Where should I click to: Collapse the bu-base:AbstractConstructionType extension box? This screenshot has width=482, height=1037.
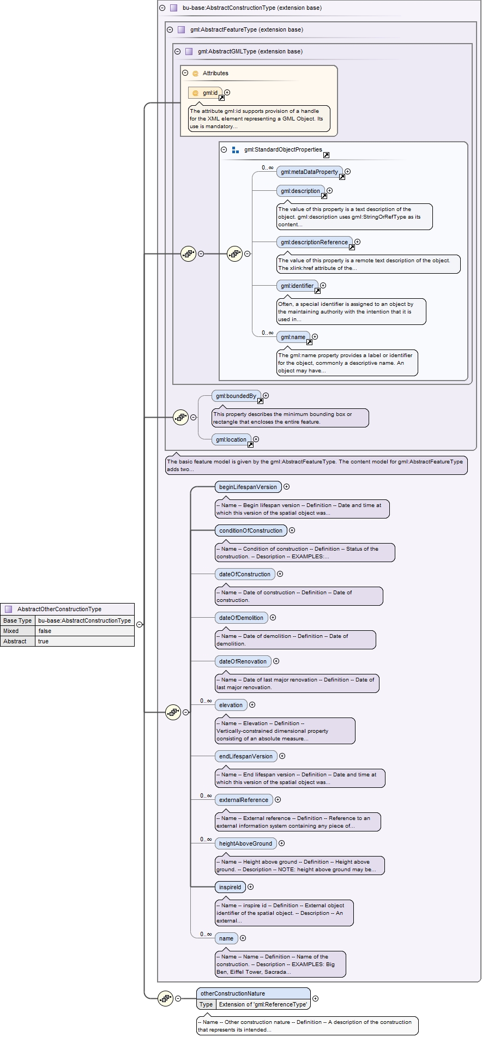pos(162,8)
